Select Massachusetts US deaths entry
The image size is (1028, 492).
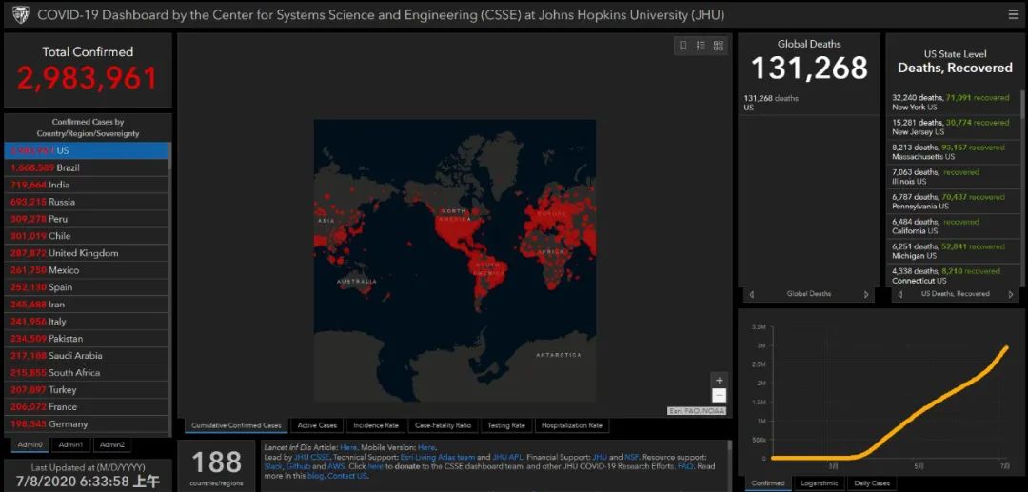coord(953,152)
